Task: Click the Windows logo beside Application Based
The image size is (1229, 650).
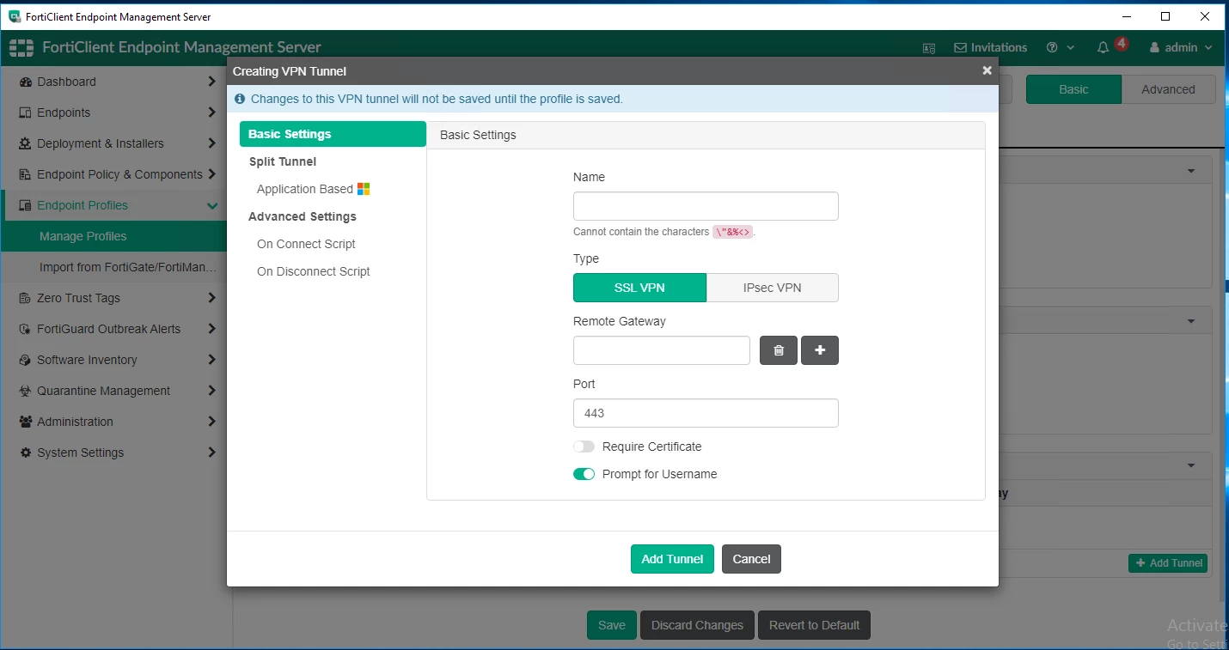Action: click(364, 189)
